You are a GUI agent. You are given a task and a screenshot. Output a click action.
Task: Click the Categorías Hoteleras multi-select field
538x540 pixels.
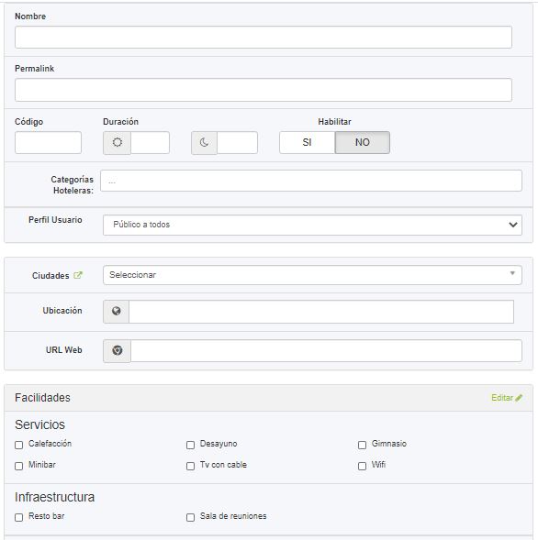[311, 181]
